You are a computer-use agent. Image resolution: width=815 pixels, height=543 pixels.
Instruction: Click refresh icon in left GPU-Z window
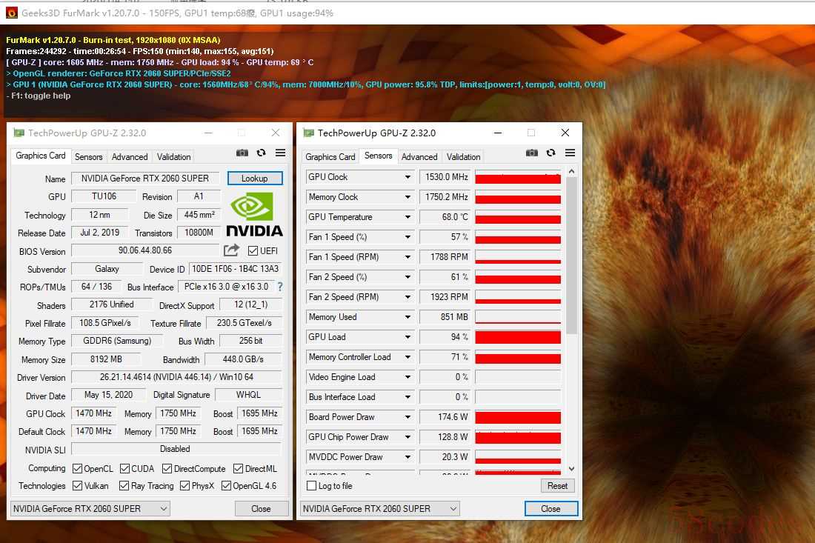pyautogui.click(x=262, y=153)
